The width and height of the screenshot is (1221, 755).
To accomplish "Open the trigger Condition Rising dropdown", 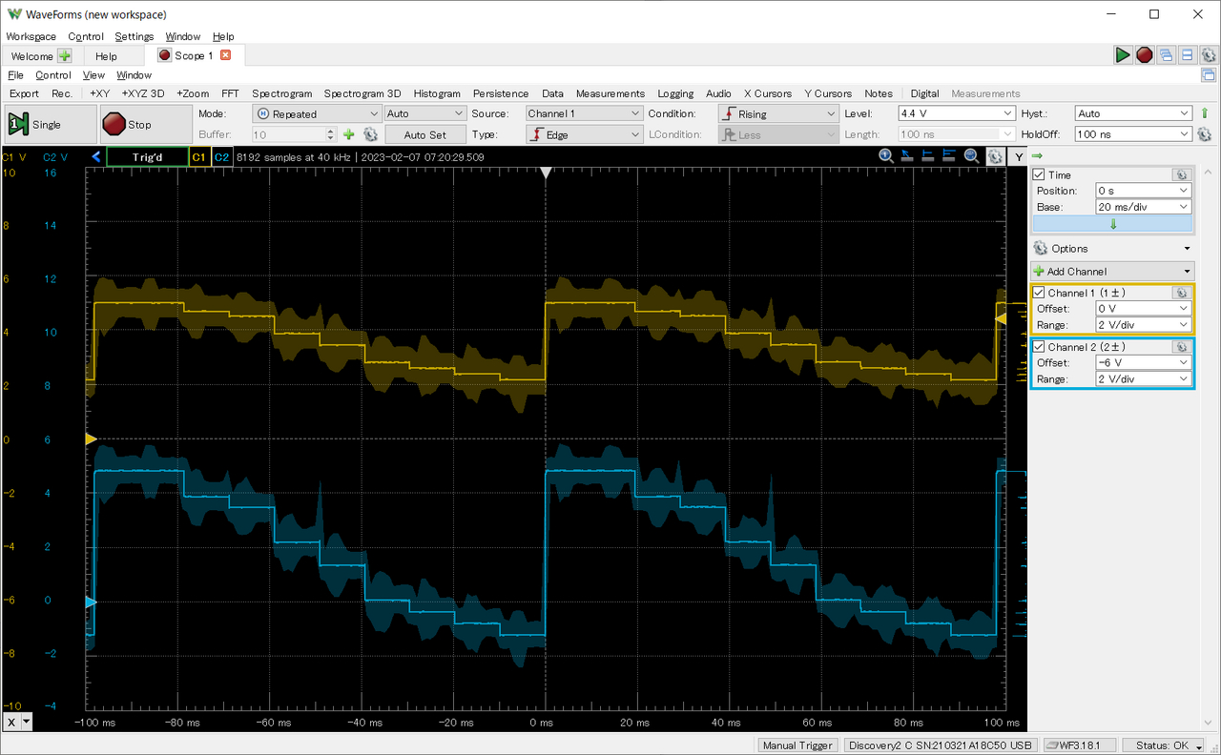I will (777, 113).
